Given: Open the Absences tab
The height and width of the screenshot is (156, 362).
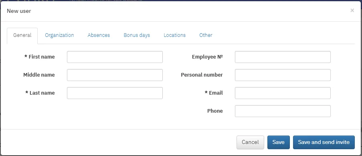Looking at the screenshot, I should tap(99, 35).
